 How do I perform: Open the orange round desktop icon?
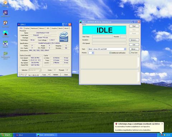coord(5,2)
